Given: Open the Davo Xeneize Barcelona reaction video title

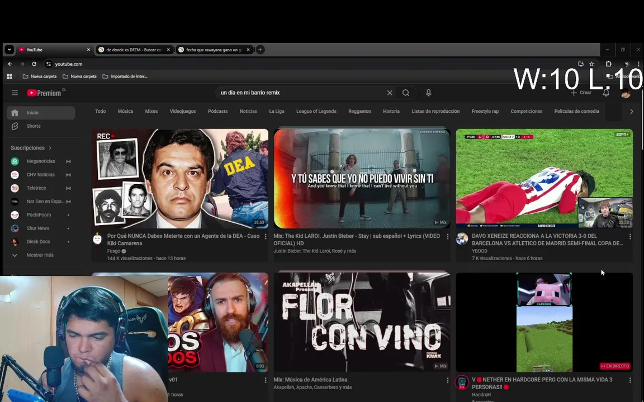Looking at the screenshot, I should point(547,240).
